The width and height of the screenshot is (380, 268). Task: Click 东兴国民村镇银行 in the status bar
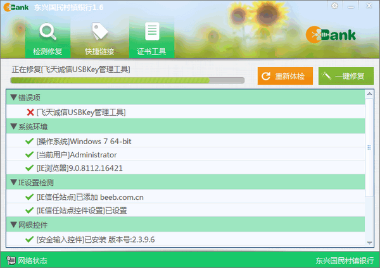(345, 260)
